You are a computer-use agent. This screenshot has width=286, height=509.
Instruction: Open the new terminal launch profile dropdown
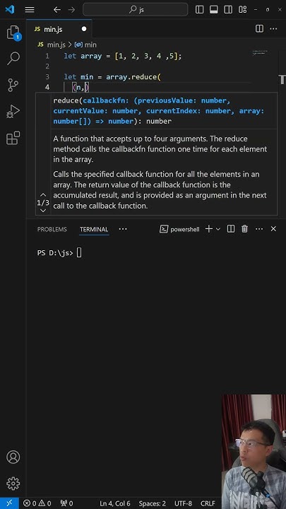coord(218,229)
